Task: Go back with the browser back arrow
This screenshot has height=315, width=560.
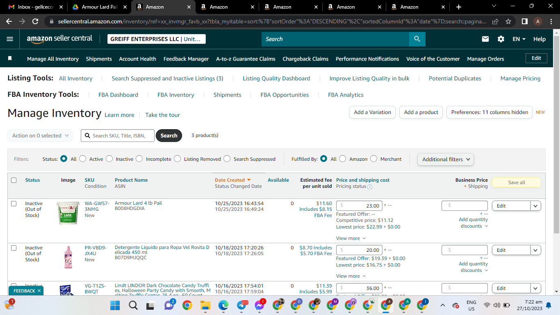Action: click(9, 21)
